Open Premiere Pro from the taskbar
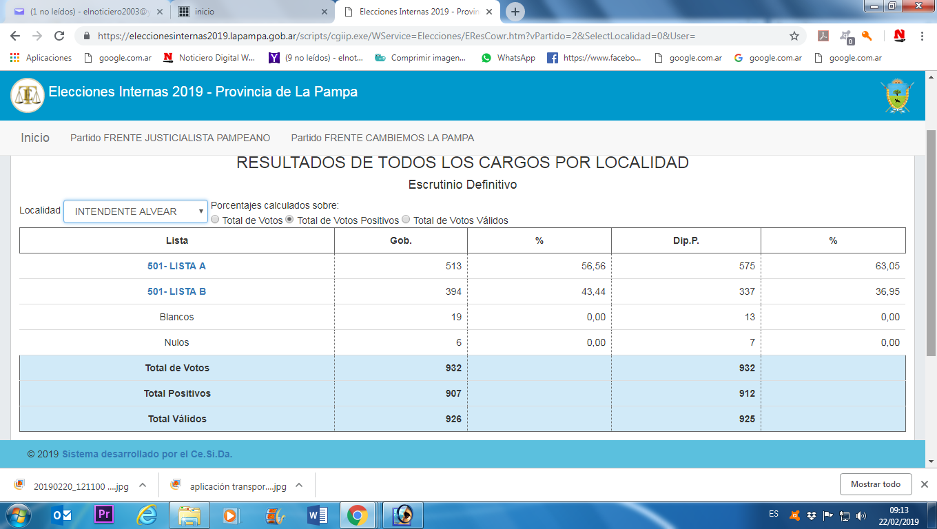 pyautogui.click(x=104, y=515)
